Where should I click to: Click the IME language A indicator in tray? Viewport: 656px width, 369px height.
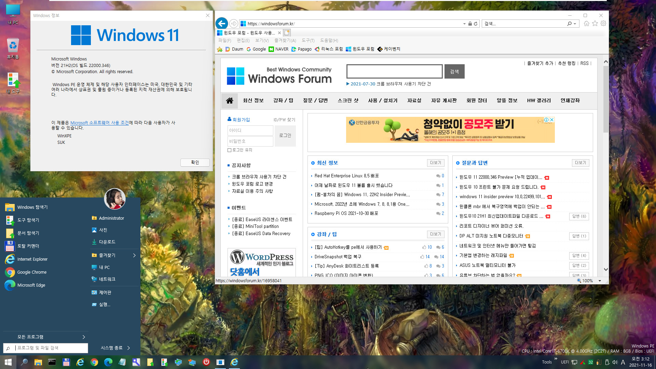coord(623,362)
